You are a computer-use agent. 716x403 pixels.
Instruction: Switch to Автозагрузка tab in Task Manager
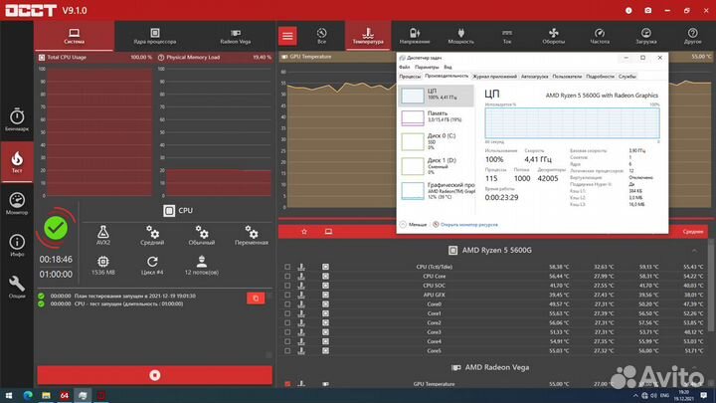click(534, 77)
